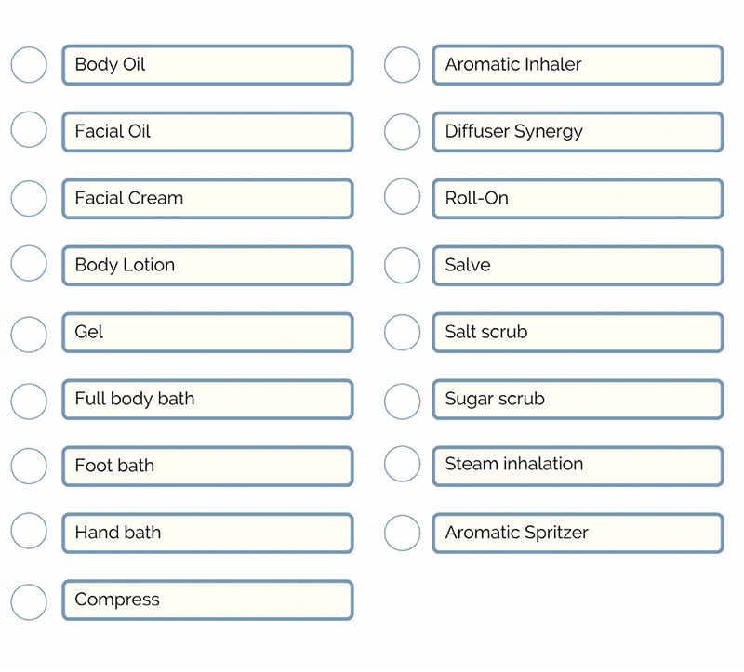Viewport: 744px width, 672px height.
Task: Choose the Aromatic Inhaler radio circle
Action: [x=402, y=65]
